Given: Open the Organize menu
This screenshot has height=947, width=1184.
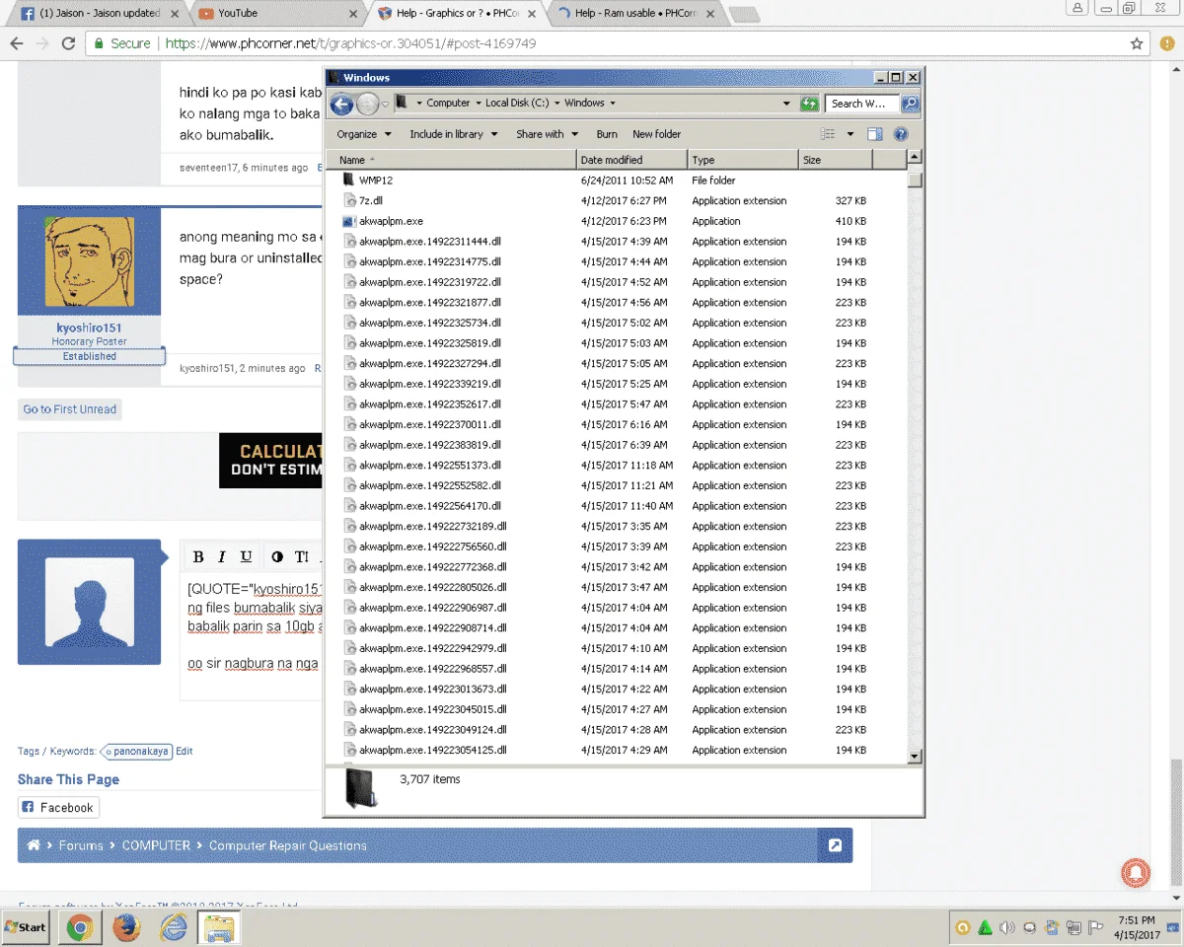Looking at the screenshot, I should (363, 134).
